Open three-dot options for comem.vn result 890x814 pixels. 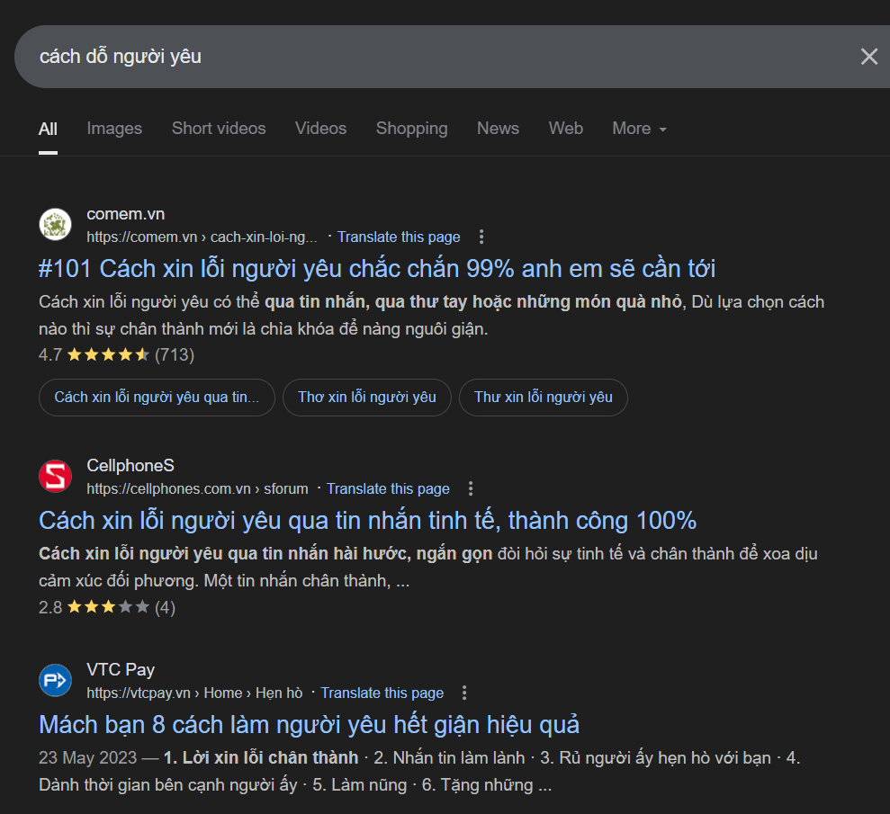point(481,237)
